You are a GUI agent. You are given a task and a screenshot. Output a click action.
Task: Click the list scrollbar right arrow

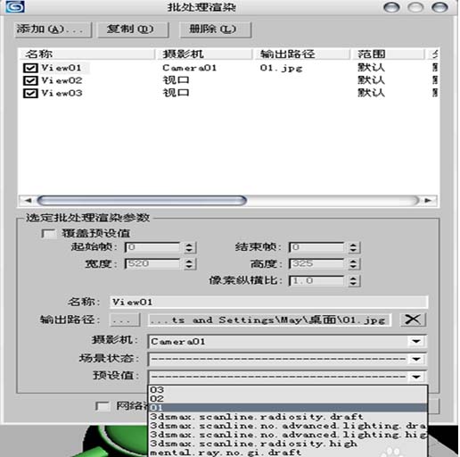tap(428, 201)
